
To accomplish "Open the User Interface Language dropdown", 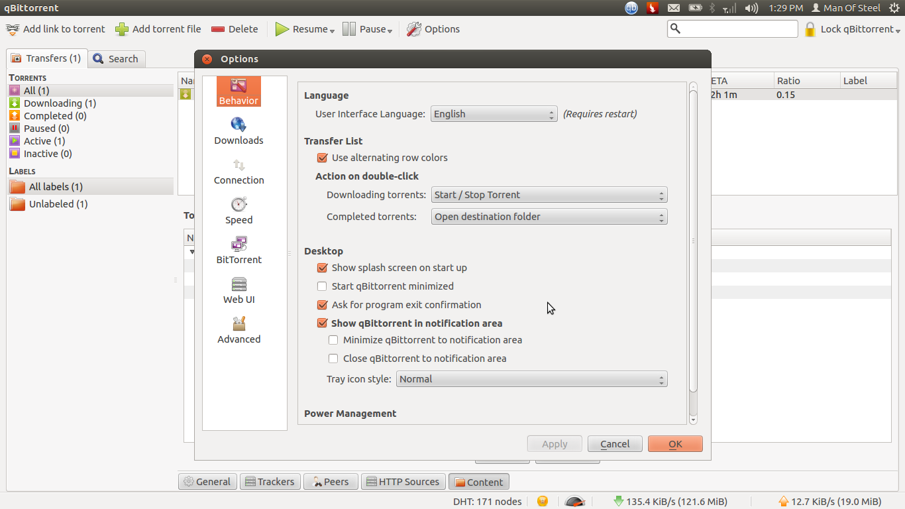I will pos(494,113).
